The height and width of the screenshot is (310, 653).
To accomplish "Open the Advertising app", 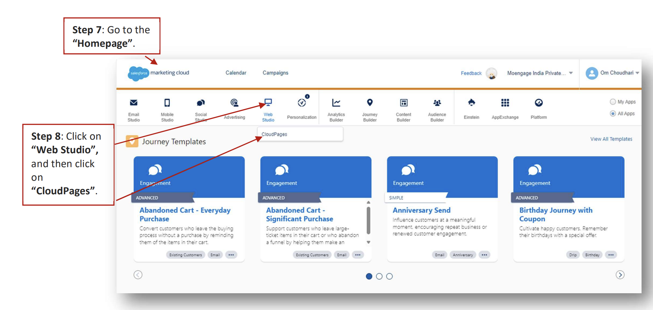I will [x=234, y=109].
